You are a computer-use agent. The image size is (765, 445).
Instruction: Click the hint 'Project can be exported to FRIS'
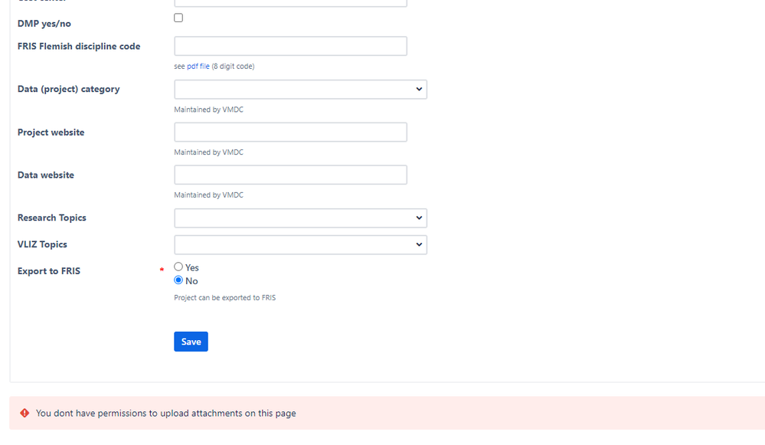pos(225,298)
